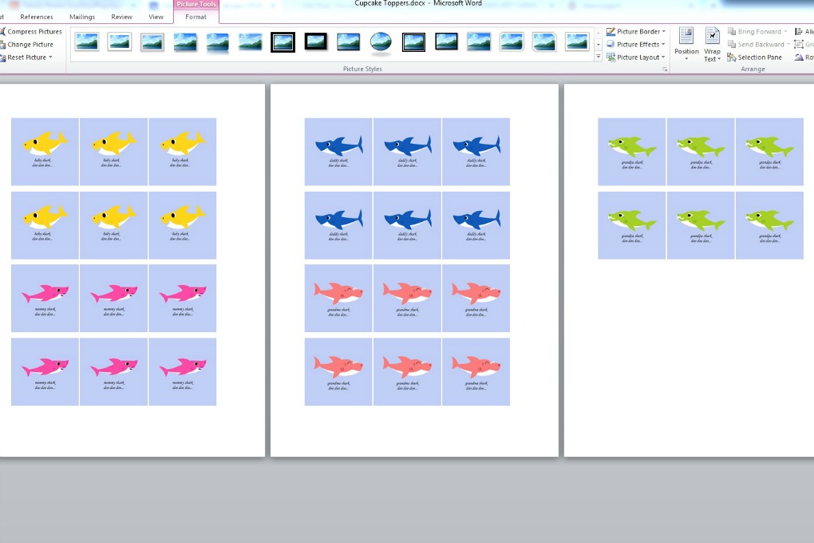Apply the Rounded Diagonal Corner White style
Viewport: 814px width, 543px height.
pyautogui.click(x=512, y=42)
